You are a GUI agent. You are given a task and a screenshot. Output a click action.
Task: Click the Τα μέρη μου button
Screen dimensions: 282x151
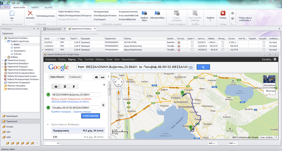75,77
